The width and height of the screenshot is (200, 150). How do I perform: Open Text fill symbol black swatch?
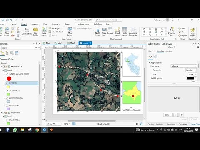pyautogui.click(x=190, y=78)
